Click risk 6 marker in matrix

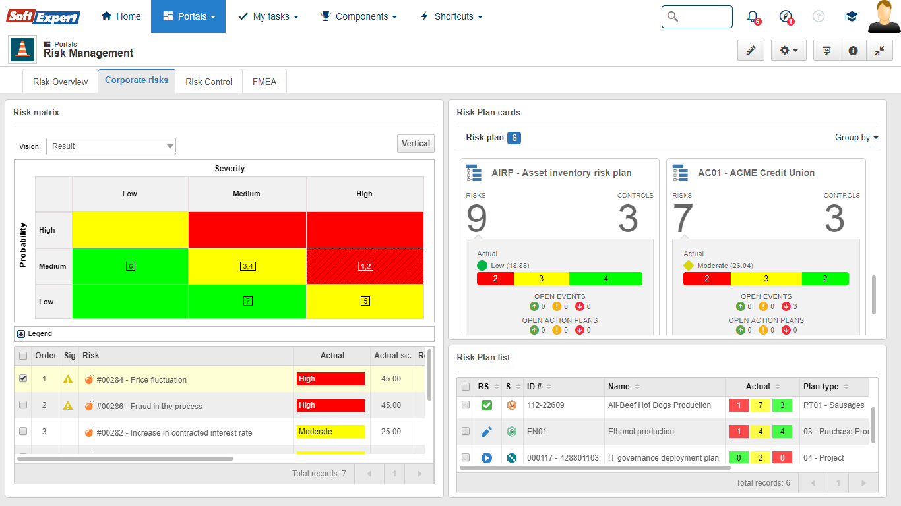[131, 266]
